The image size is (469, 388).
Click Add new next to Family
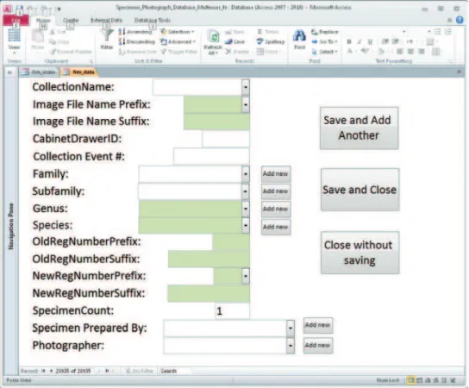(276, 174)
